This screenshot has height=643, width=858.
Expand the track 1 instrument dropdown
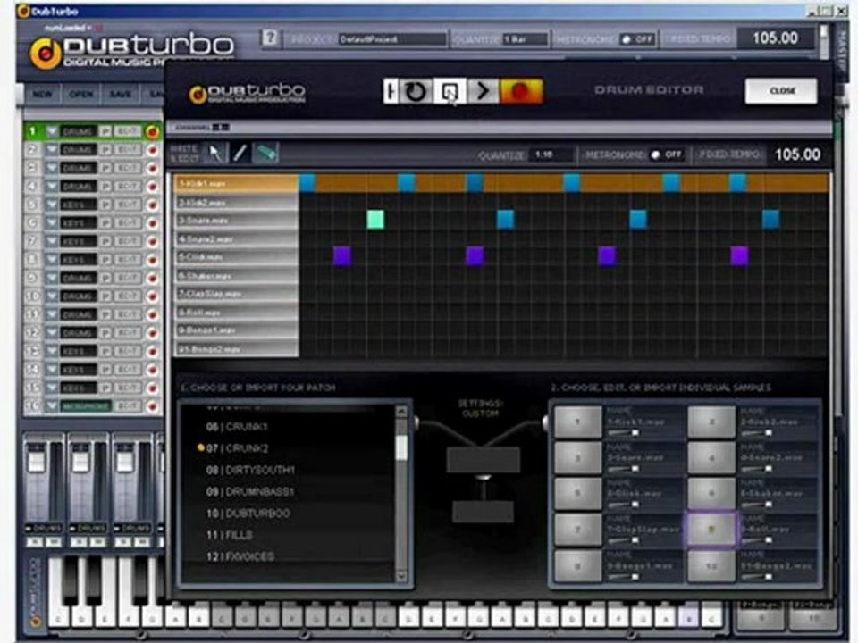coord(52,131)
